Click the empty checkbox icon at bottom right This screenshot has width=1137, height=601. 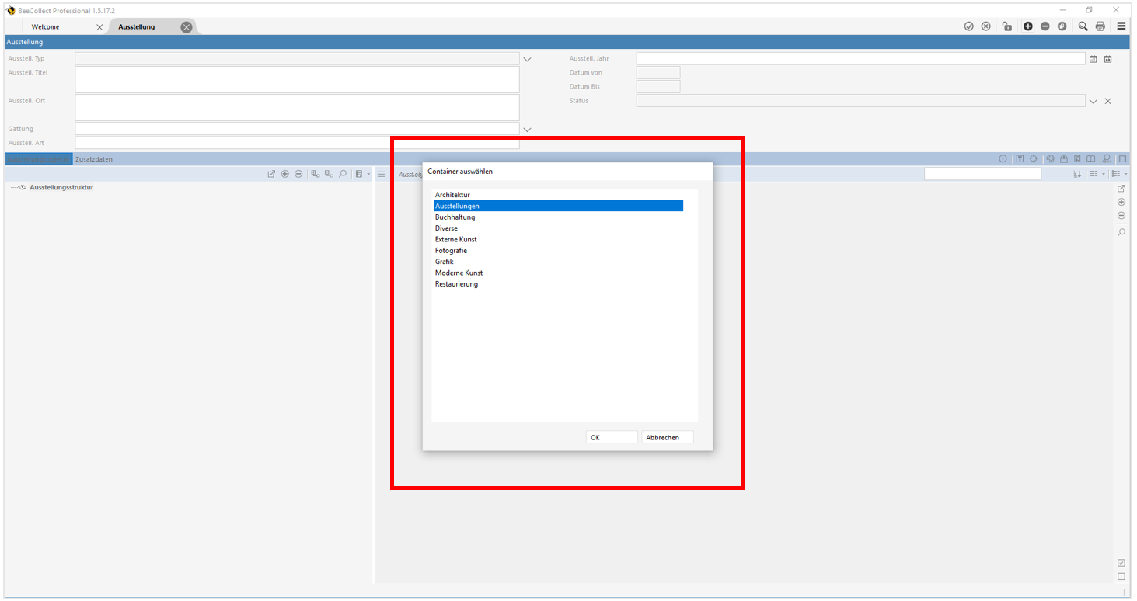(x=1121, y=577)
